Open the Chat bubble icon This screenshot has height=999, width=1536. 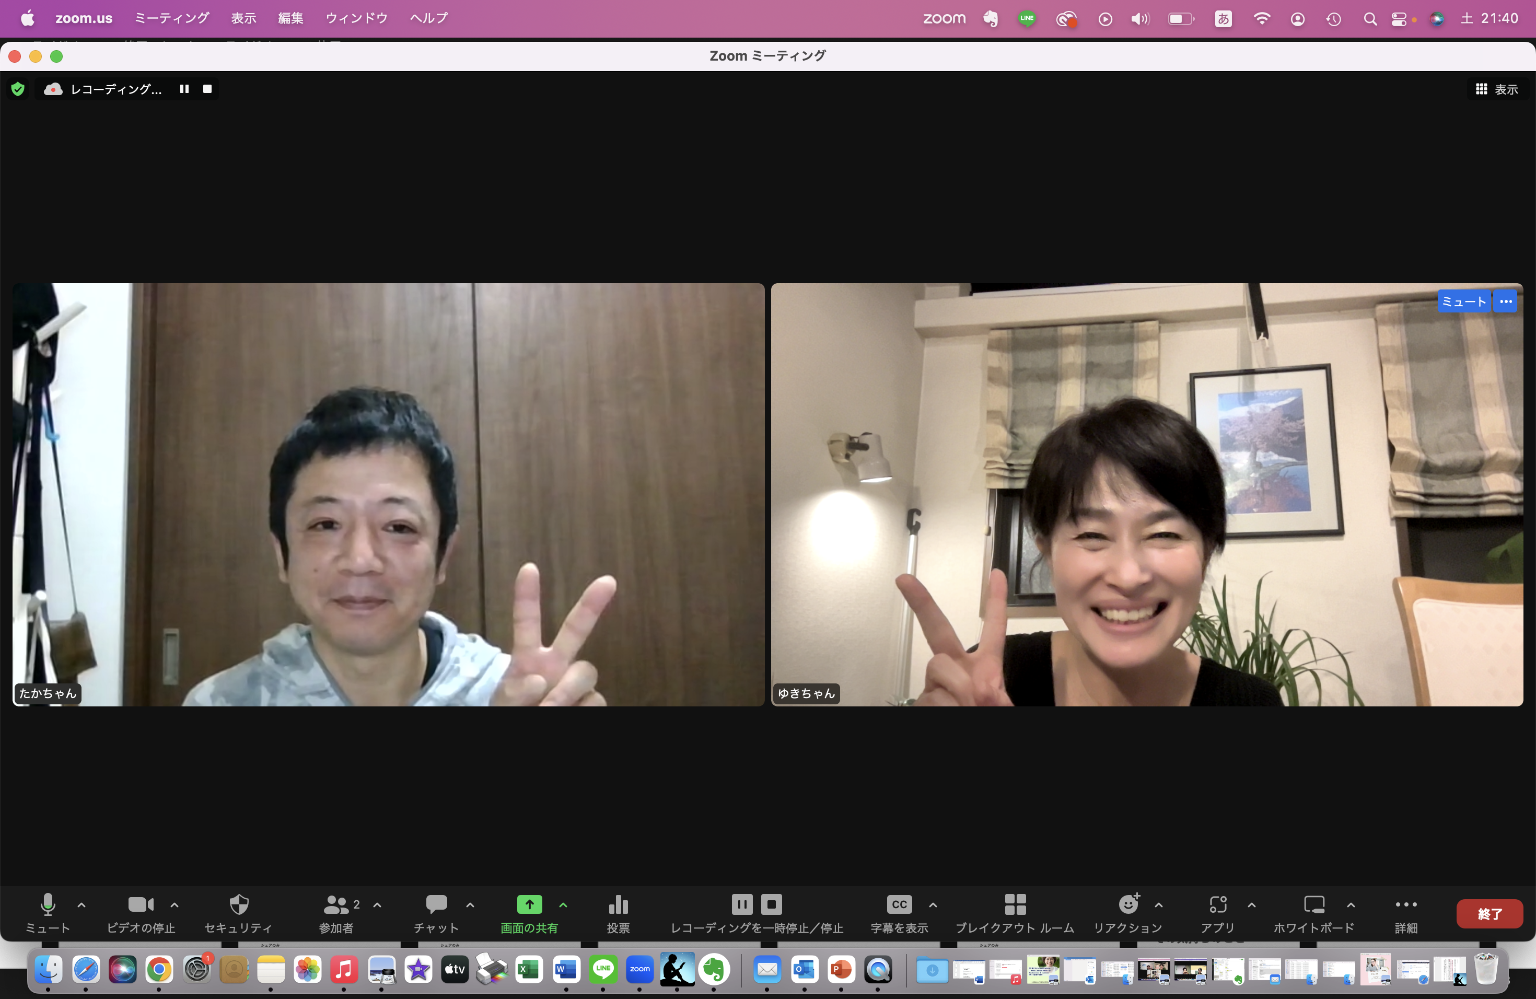pyautogui.click(x=436, y=904)
